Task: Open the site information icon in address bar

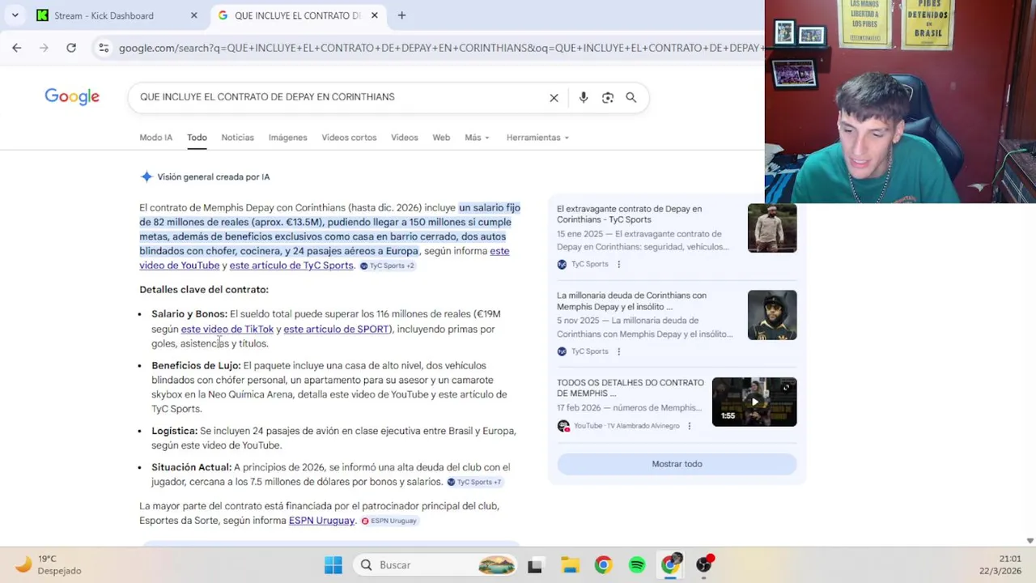Action: pos(104,48)
